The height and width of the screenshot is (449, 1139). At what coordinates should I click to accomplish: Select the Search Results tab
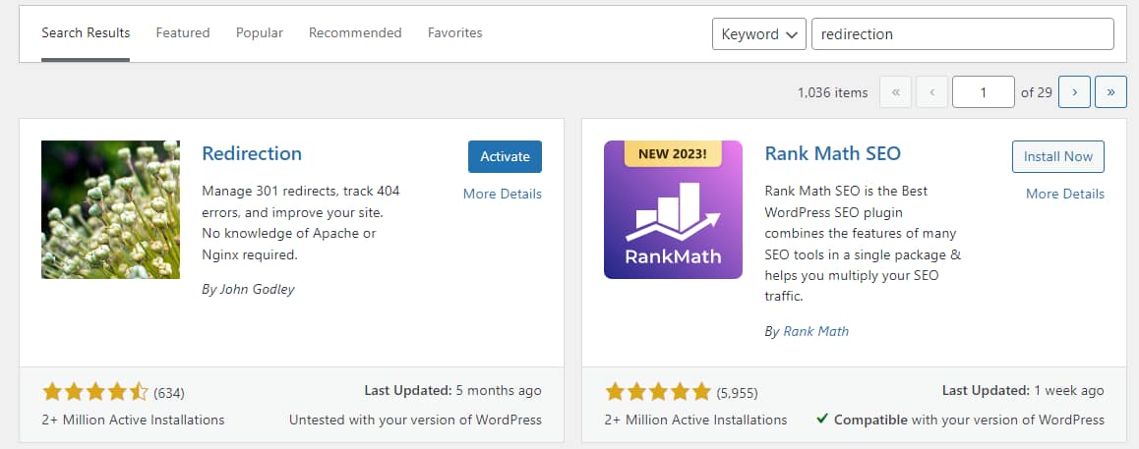86,32
